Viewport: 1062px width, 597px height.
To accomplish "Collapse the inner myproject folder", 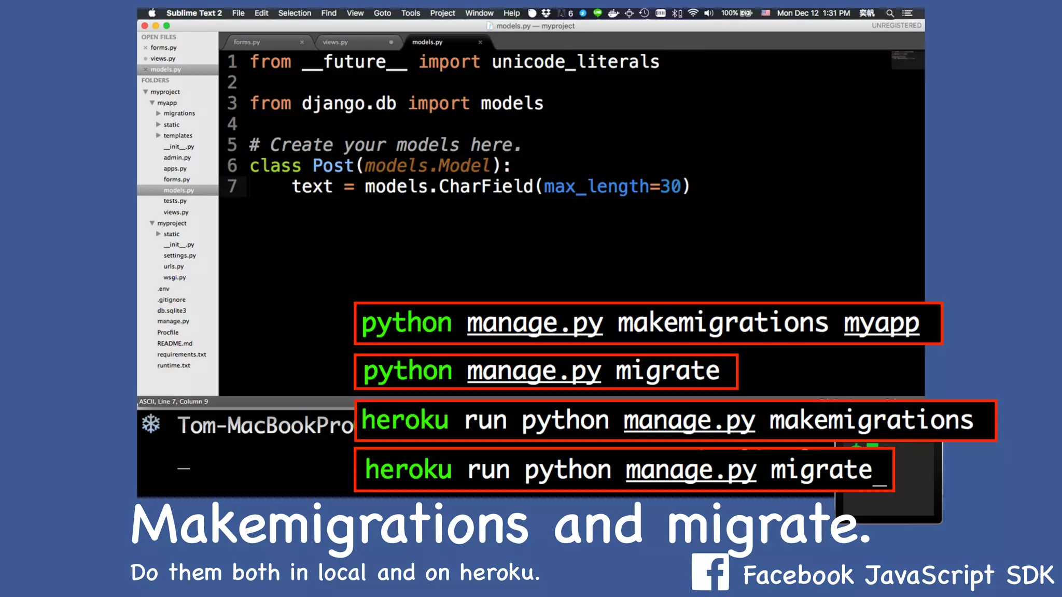I will coord(152,223).
